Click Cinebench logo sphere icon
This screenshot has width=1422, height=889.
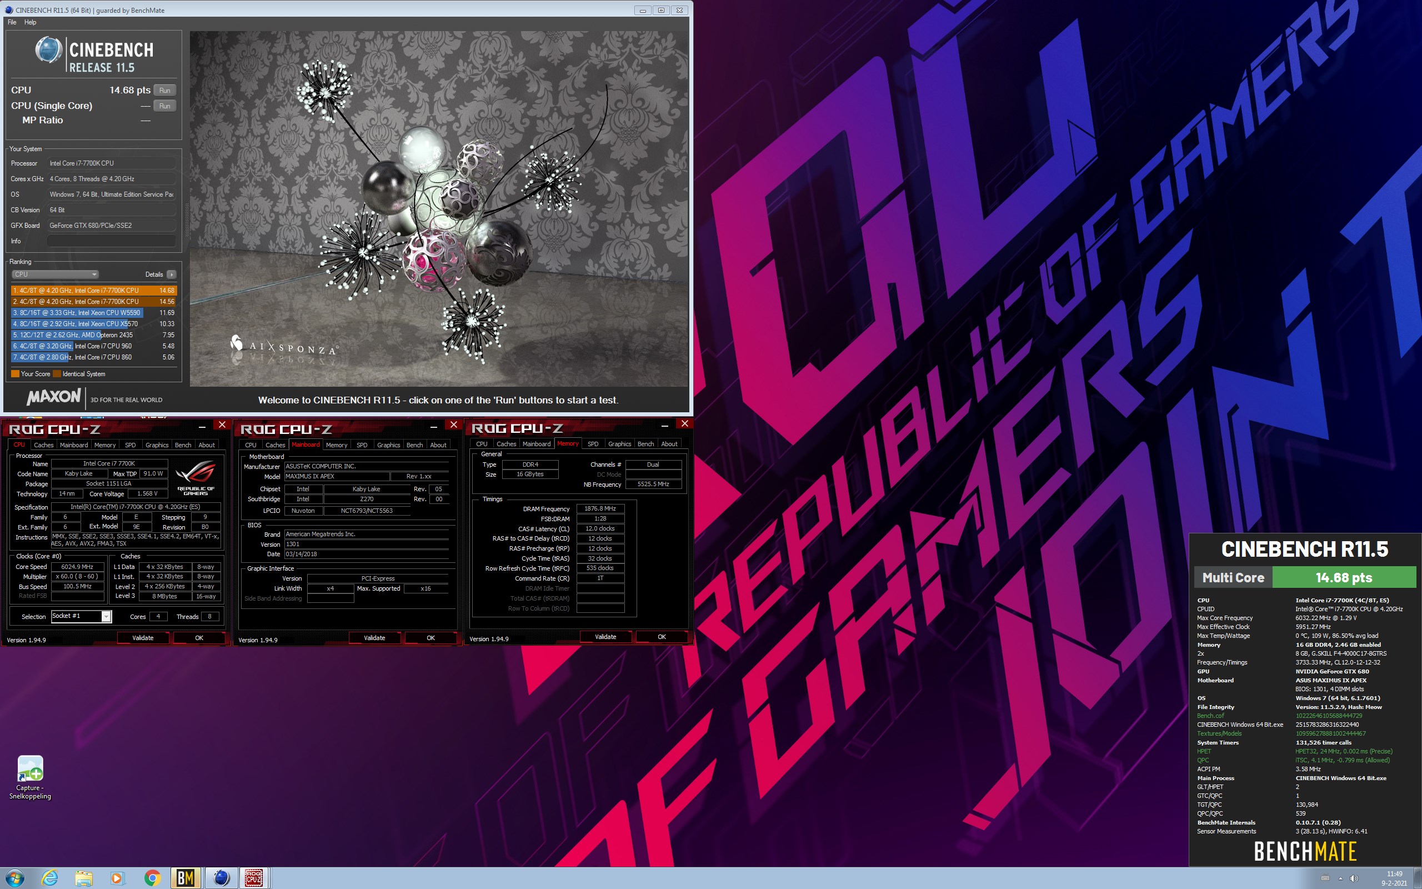point(49,50)
